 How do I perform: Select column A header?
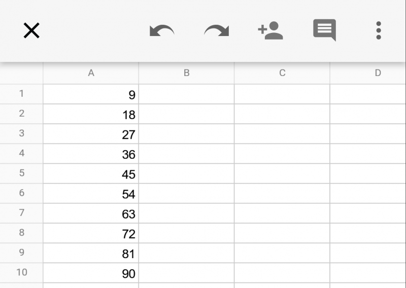pyautogui.click(x=91, y=73)
